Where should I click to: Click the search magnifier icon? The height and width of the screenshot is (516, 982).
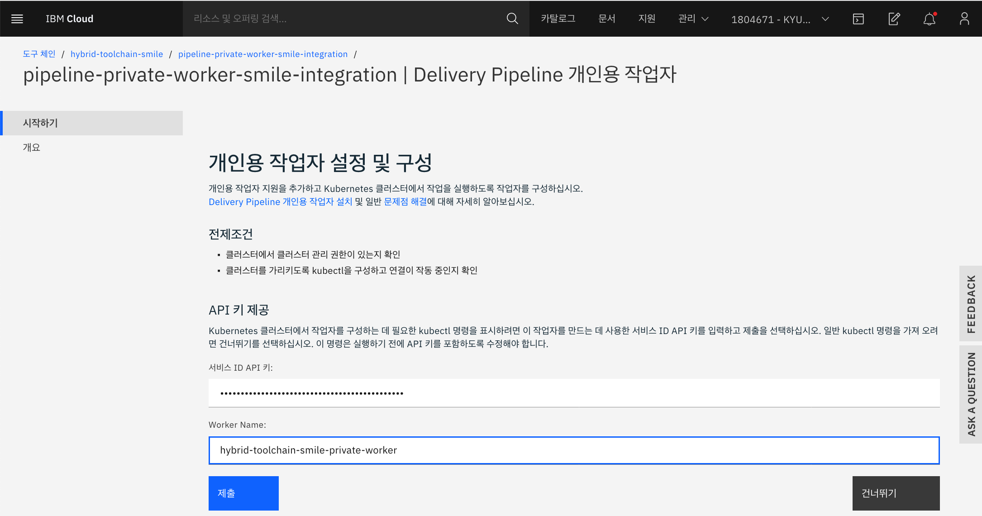click(x=512, y=19)
